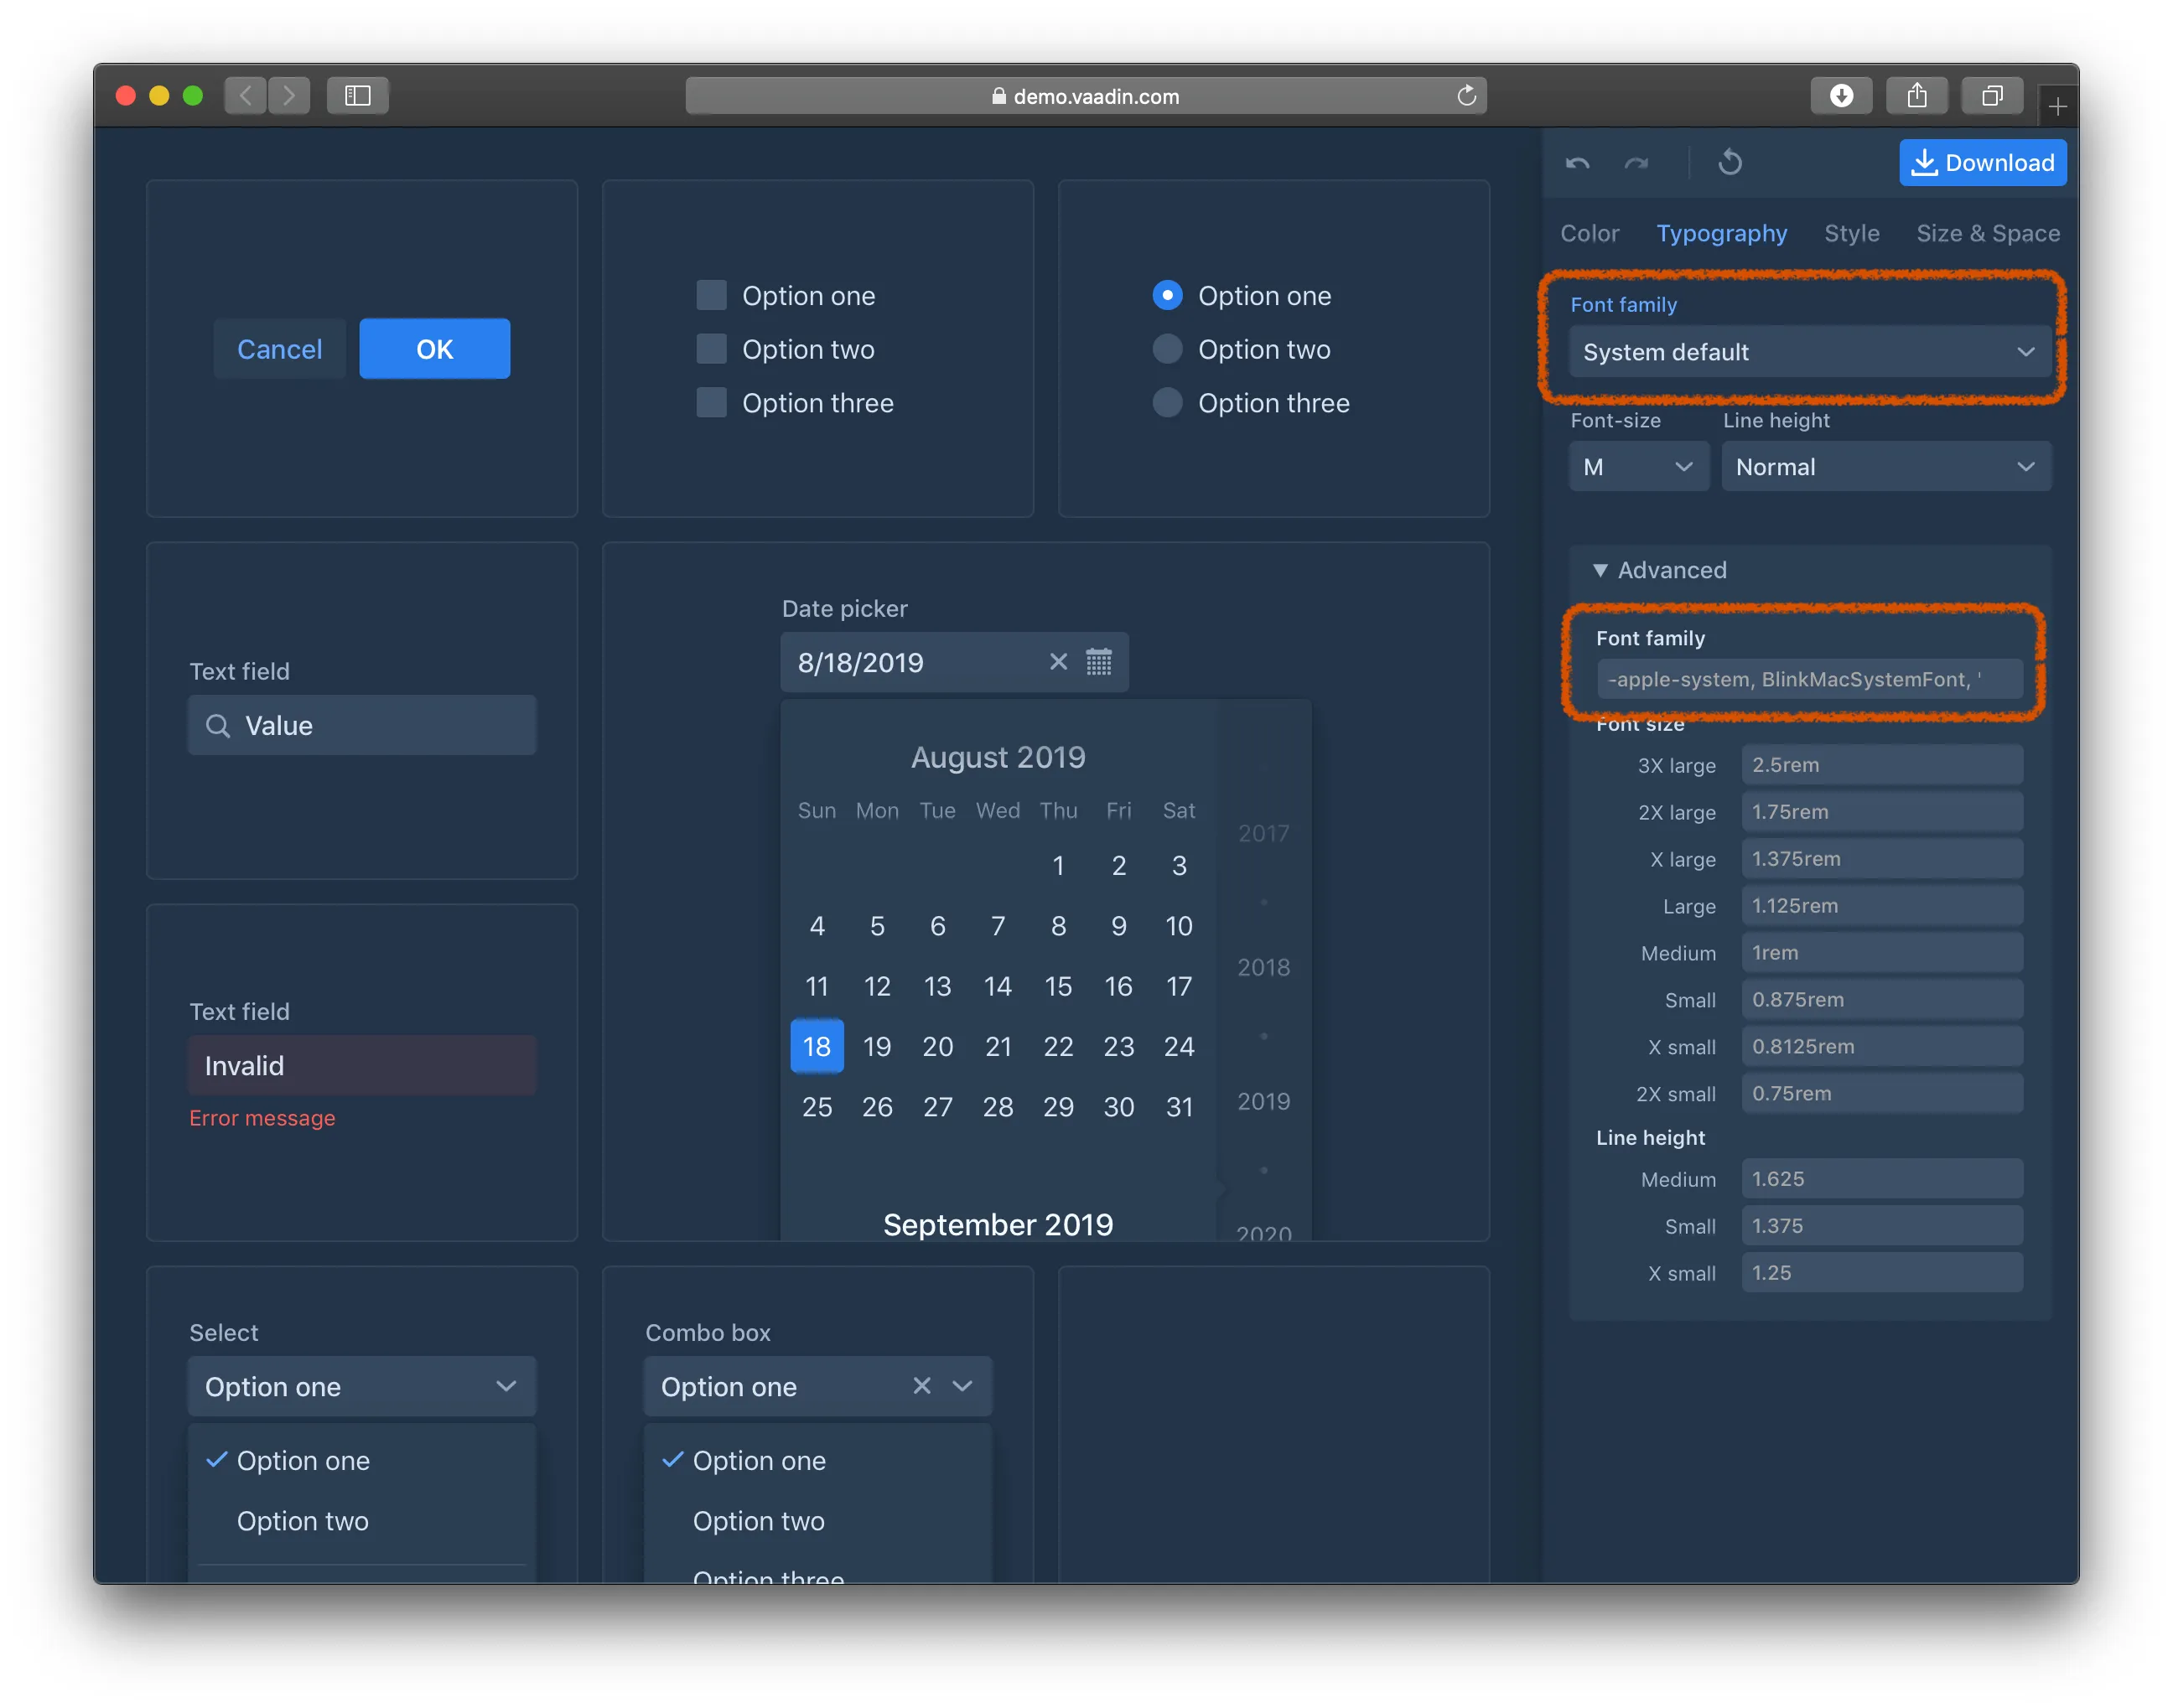Click the Safari share icon
Image resolution: width=2173 pixels, height=1708 pixels.
(x=1916, y=96)
